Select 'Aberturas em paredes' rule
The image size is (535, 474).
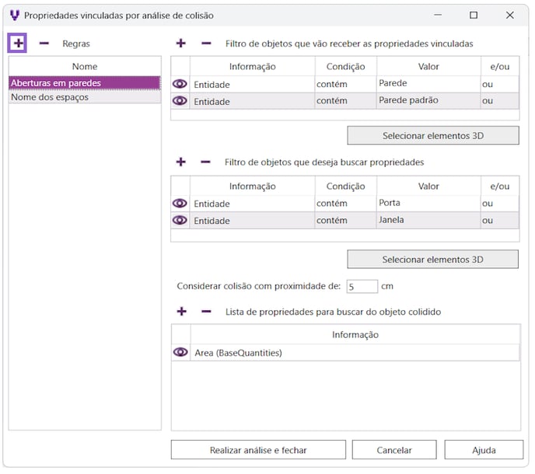84,82
